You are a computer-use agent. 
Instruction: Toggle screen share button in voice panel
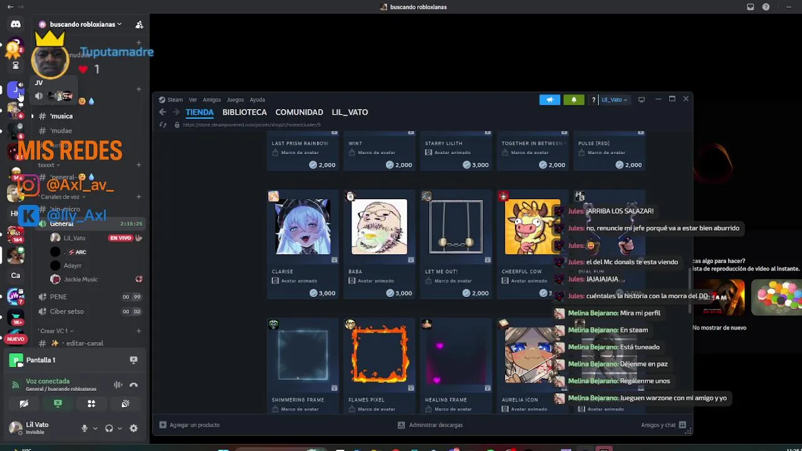(58, 404)
